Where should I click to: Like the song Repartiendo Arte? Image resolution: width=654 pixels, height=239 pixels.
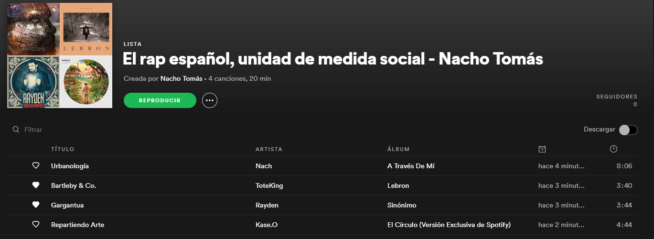35,225
